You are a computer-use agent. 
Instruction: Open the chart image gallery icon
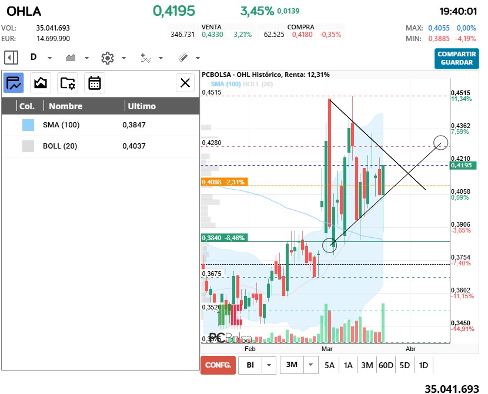pyautogui.click(x=41, y=83)
